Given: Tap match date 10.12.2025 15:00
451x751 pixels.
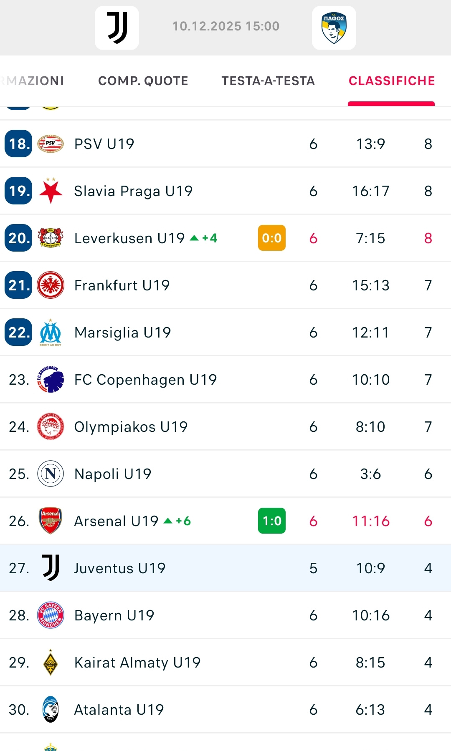Looking at the screenshot, I should 226,26.
